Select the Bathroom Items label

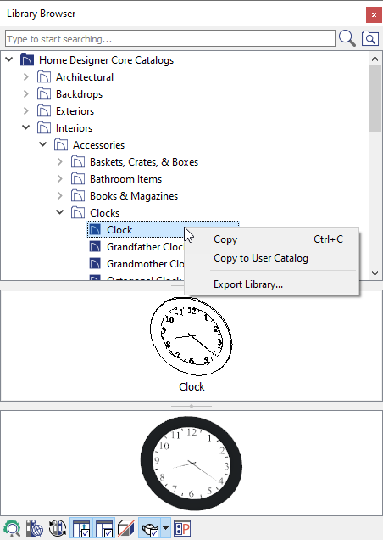point(126,179)
